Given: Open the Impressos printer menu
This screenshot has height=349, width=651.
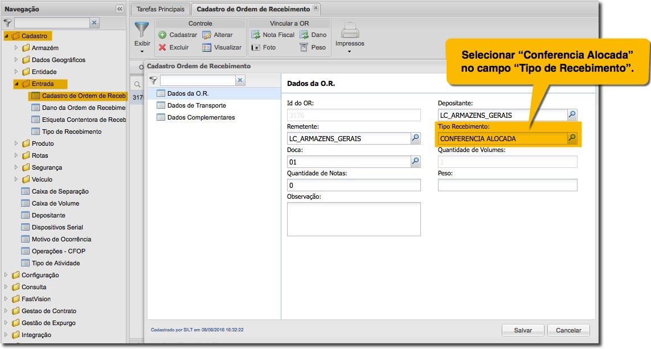Looking at the screenshot, I should tap(349, 38).
